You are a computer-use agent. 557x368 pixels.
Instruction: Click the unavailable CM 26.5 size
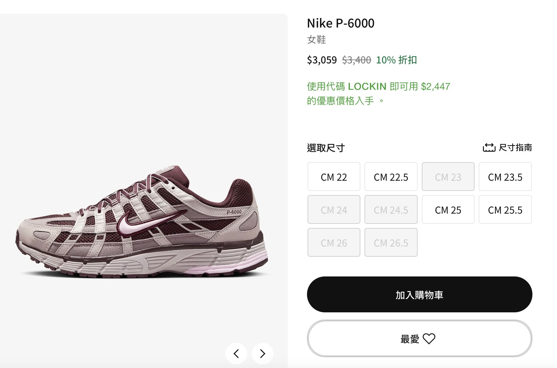[391, 243]
